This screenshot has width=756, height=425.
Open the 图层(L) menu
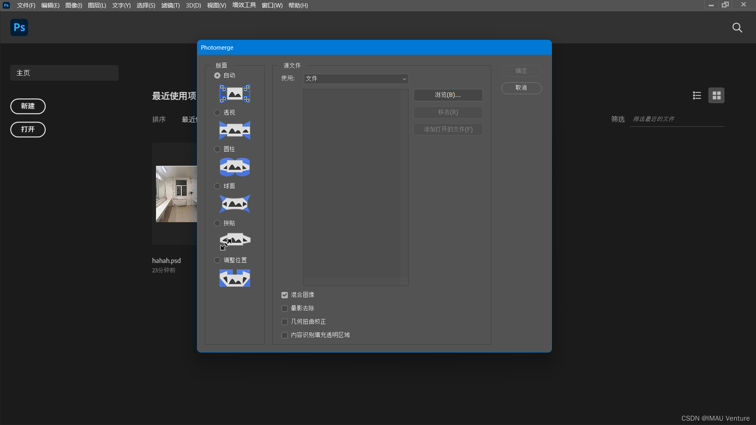point(97,6)
